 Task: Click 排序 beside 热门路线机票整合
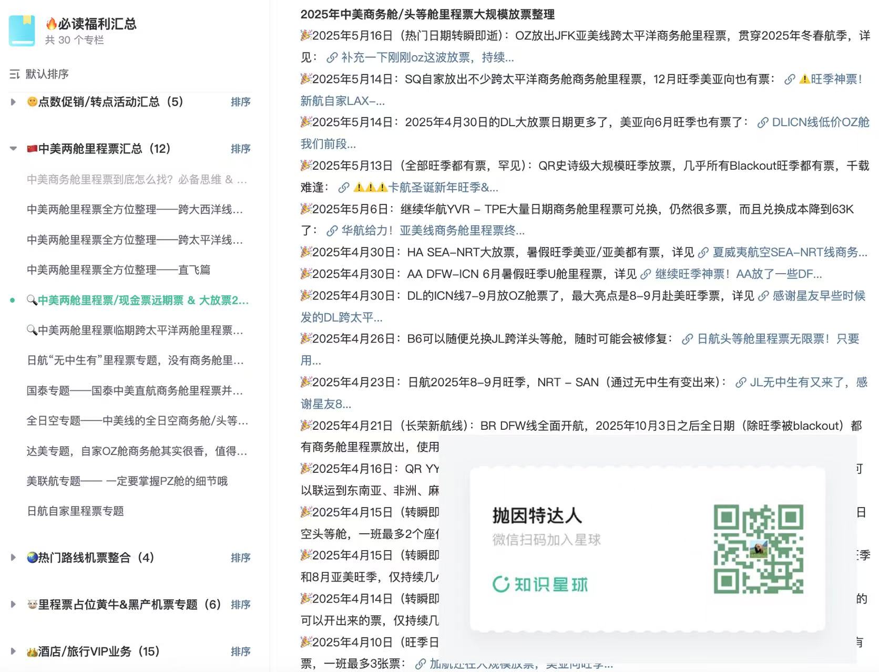[x=240, y=557]
